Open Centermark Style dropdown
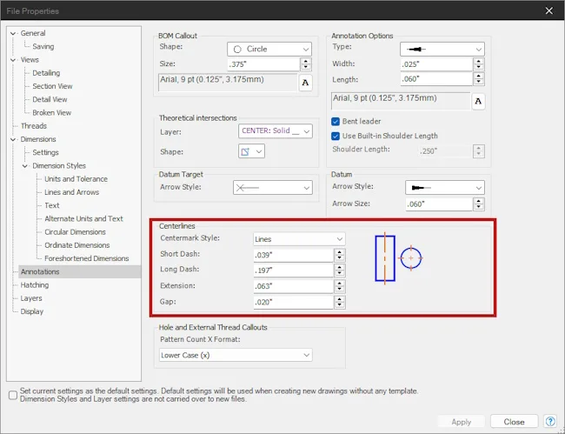565x434 pixels. click(x=299, y=239)
